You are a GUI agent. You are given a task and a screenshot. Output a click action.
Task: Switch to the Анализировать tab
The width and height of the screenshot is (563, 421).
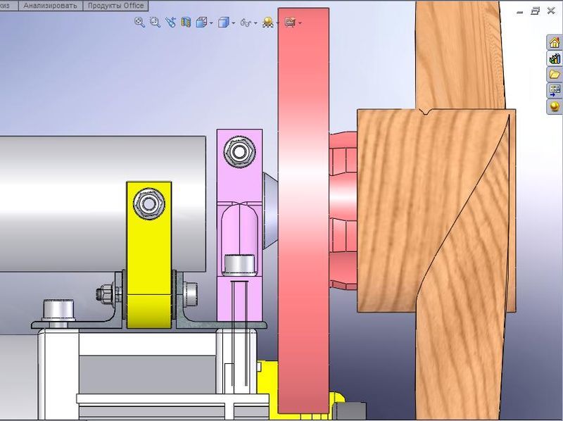click(51, 5)
